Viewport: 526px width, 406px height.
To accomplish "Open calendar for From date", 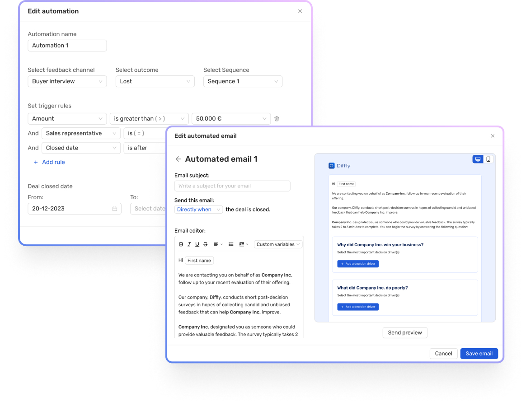I will 115,209.
